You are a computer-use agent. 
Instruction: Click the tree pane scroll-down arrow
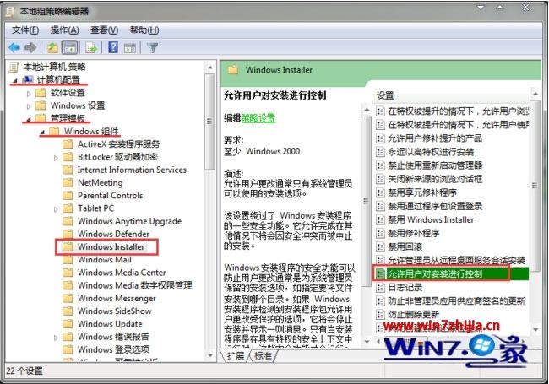pyautogui.click(x=210, y=355)
